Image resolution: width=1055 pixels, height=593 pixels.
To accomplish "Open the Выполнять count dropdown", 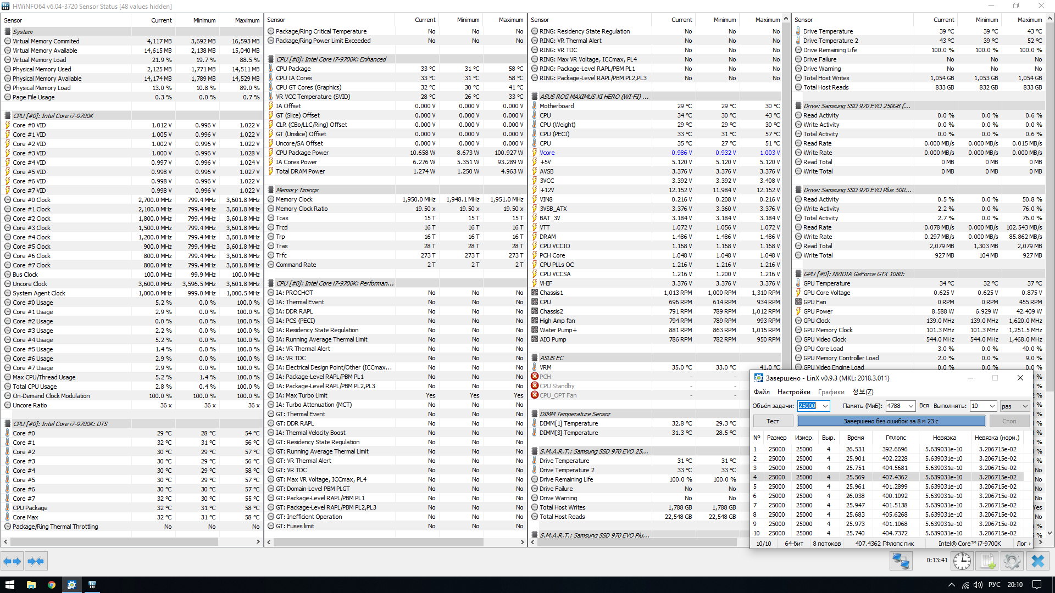I will pyautogui.click(x=992, y=406).
